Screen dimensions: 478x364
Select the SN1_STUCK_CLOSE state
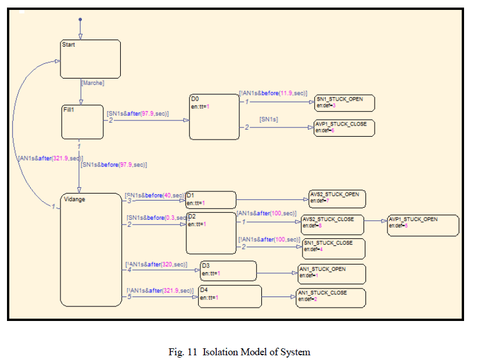click(x=333, y=248)
